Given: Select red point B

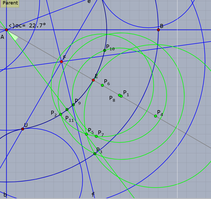Looking at the screenshot, I should click(x=158, y=30).
